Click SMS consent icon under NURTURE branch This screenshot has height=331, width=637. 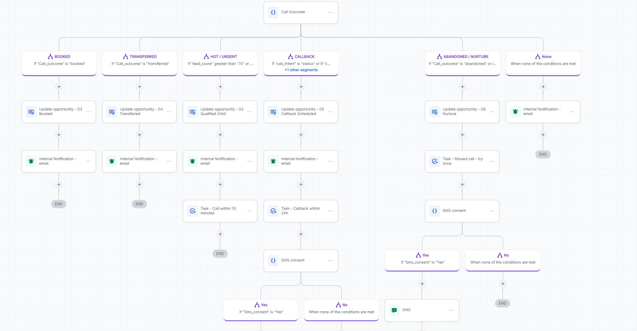click(435, 211)
